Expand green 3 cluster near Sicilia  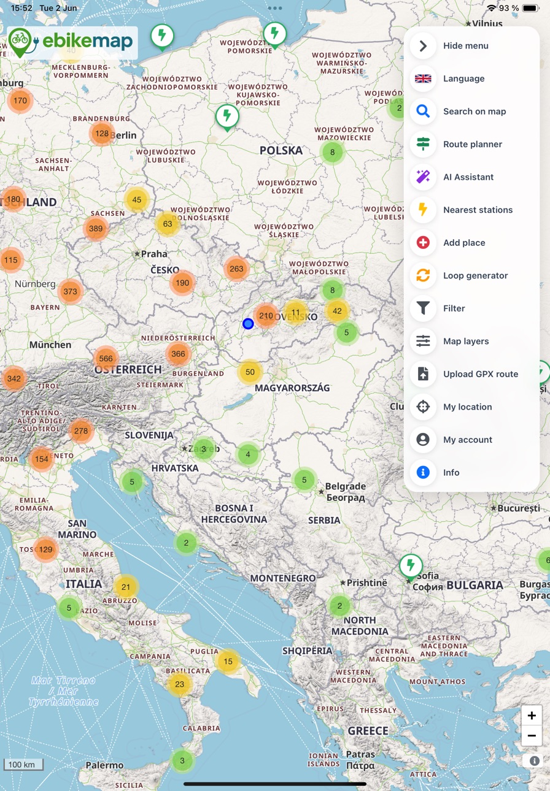182,761
